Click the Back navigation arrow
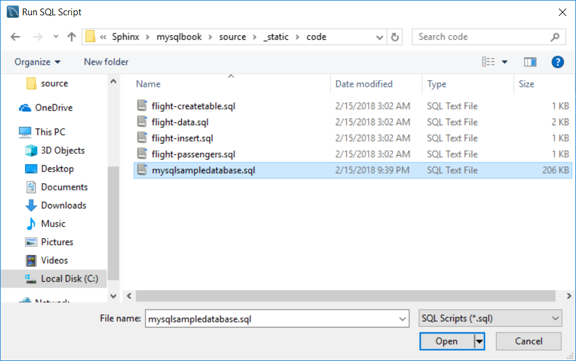576x361 pixels. [15, 37]
